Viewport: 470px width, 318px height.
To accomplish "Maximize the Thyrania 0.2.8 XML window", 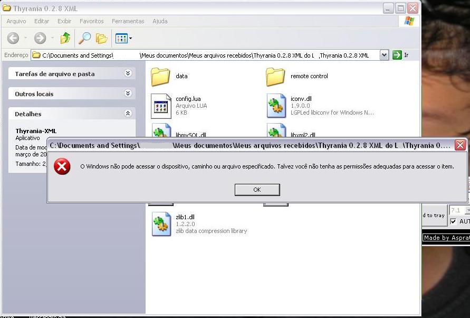I will click(400, 8).
